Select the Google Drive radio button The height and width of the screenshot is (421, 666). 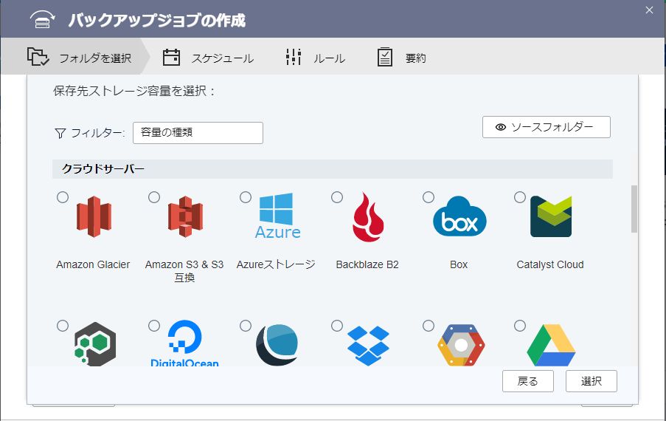point(520,326)
